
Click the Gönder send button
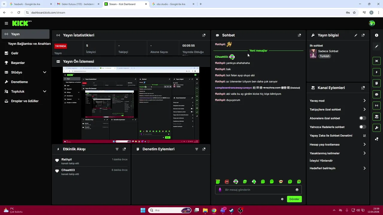(x=294, y=199)
